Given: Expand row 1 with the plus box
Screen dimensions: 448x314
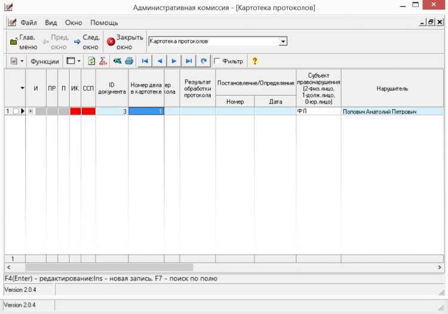Looking at the screenshot, I should coord(30,111).
